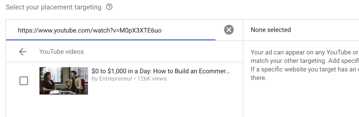Open the placement targeting help tooltip icon
359x117 pixels.
pos(109,7)
